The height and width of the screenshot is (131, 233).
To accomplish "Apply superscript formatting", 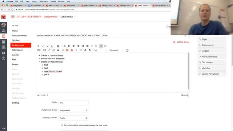I will tap(92, 46).
